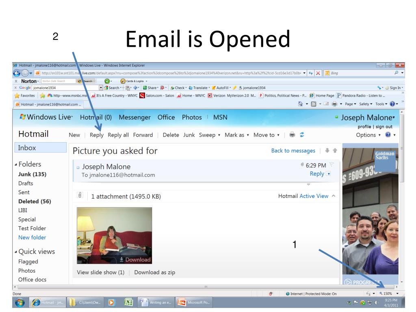Collapse the attachment Active View chevron
The width and height of the screenshot is (416, 312).
pyautogui.click(x=334, y=196)
